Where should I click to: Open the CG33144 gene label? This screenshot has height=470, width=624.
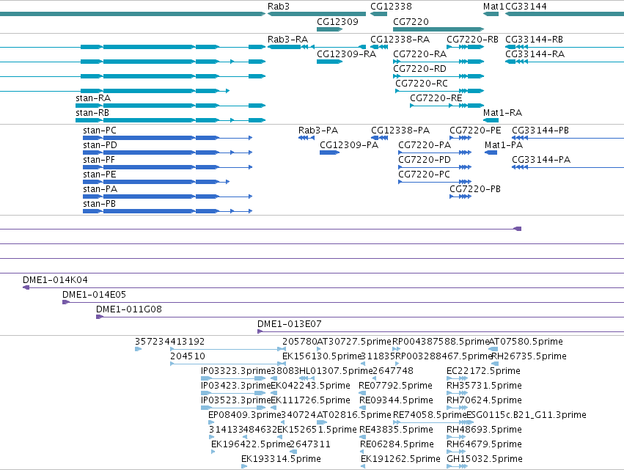click(x=525, y=7)
